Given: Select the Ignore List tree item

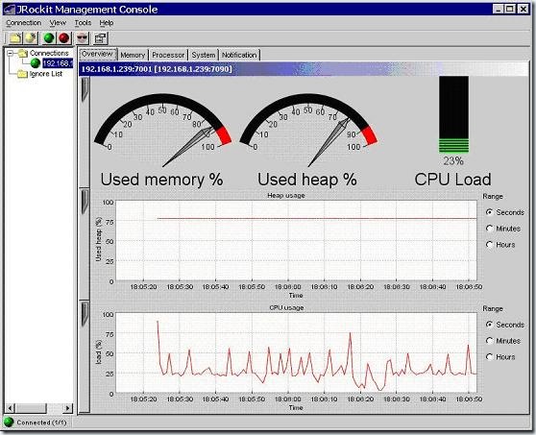Looking at the screenshot, I should [46, 74].
